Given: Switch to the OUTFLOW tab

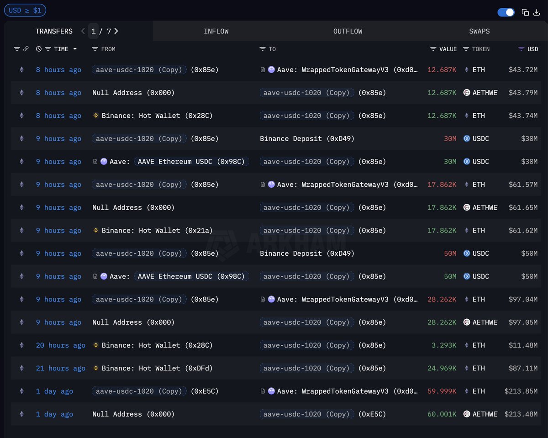Looking at the screenshot, I should (x=348, y=31).
